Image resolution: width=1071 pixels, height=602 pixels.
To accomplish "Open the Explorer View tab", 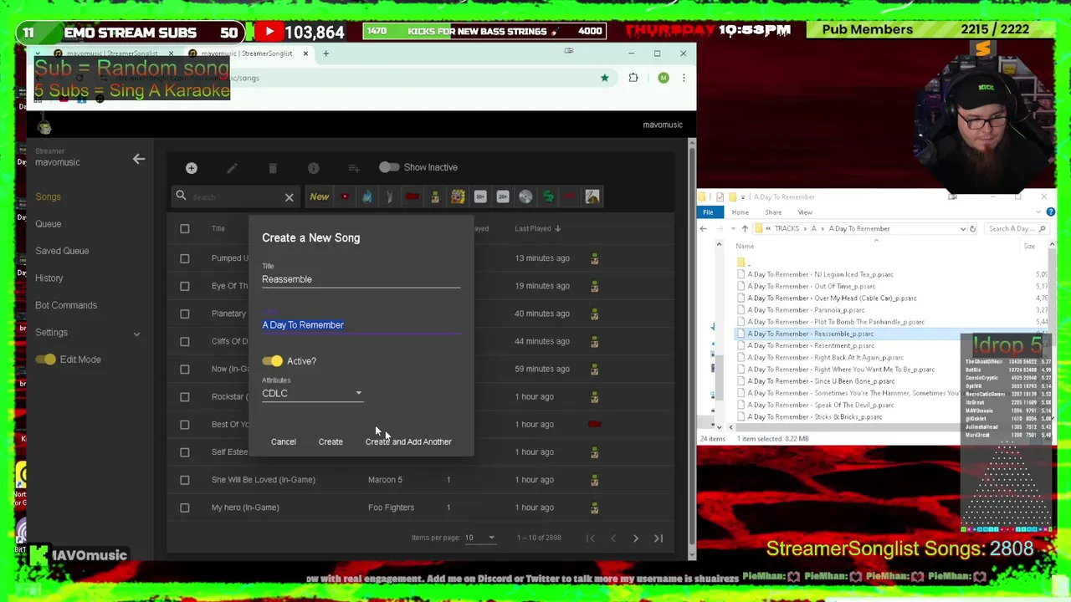I will coord(804,212).
